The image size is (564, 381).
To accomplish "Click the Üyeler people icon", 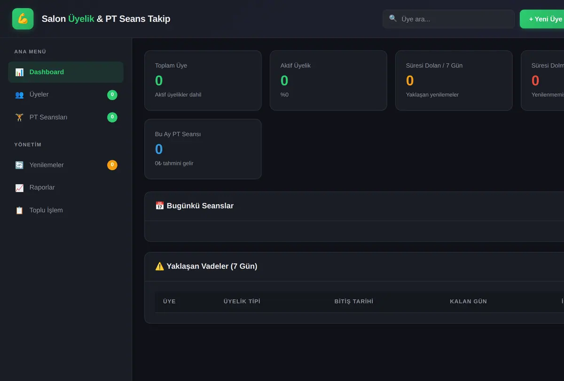I will [19, 94].
